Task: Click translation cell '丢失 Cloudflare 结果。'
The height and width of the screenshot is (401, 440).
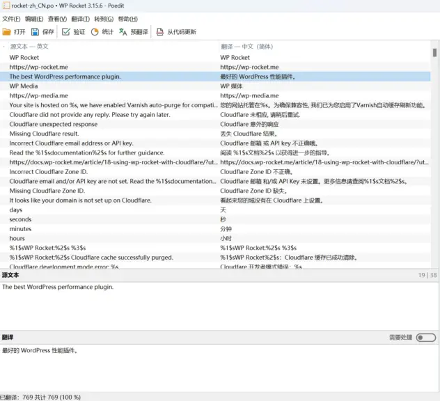Action: point(249,134)
